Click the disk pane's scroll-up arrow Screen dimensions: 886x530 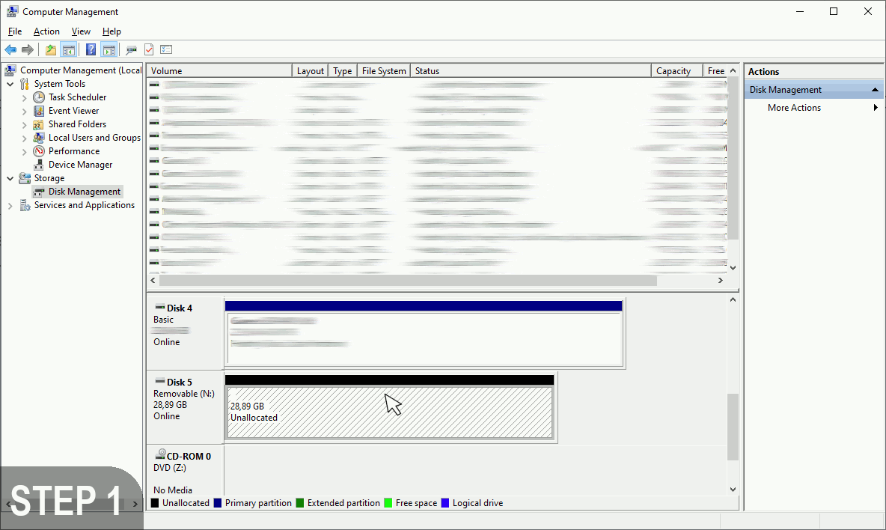click(733, 299)
